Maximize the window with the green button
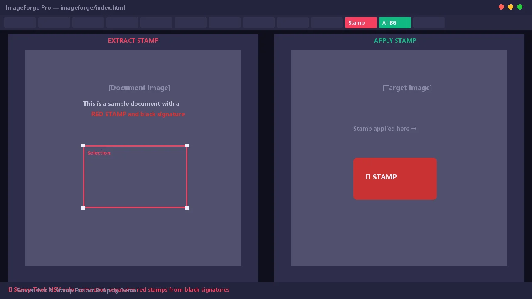The height and width of the screenshot is (299, 532). click(x=520, y=7)
